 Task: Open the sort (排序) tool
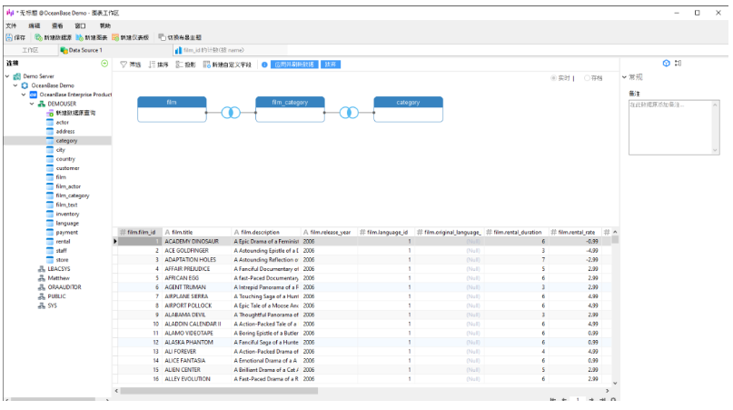(158, 65)
